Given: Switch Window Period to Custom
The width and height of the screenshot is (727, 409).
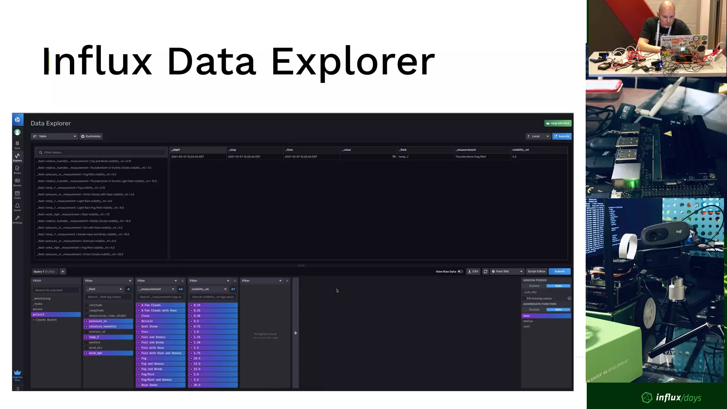Looking at the screenshot, I should 534,286.
